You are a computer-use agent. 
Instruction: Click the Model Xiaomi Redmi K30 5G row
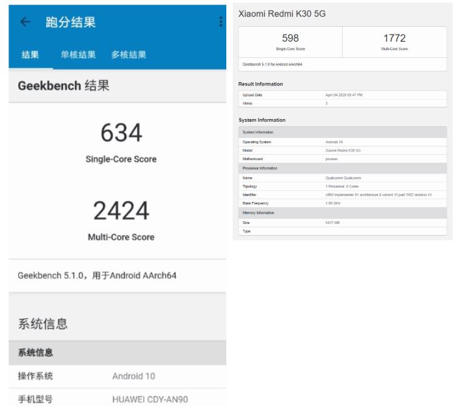pos(342,150)
